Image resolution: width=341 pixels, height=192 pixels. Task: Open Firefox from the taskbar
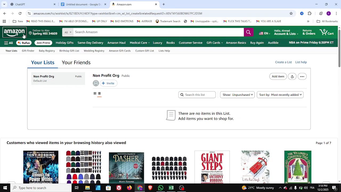[129, 188]
